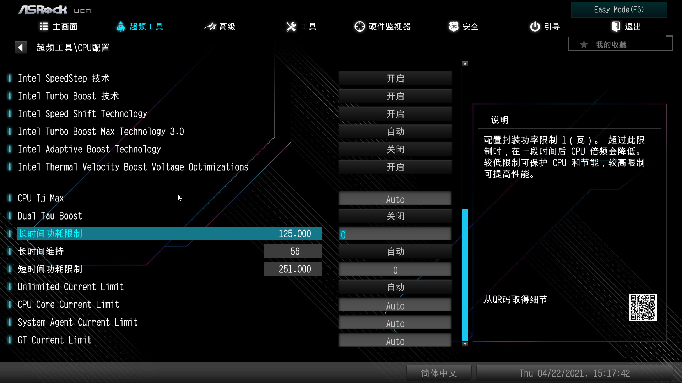
Task: Select the power icon next to 引导
Action: pyautogui.click(x=535, y=27)
